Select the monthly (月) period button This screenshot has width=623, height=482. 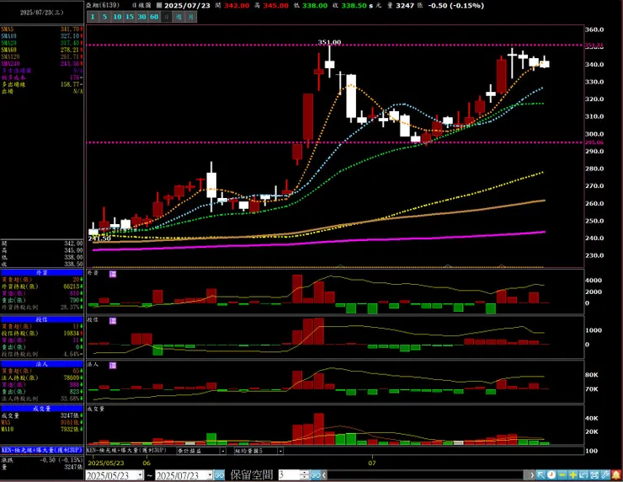pos(191,17)
